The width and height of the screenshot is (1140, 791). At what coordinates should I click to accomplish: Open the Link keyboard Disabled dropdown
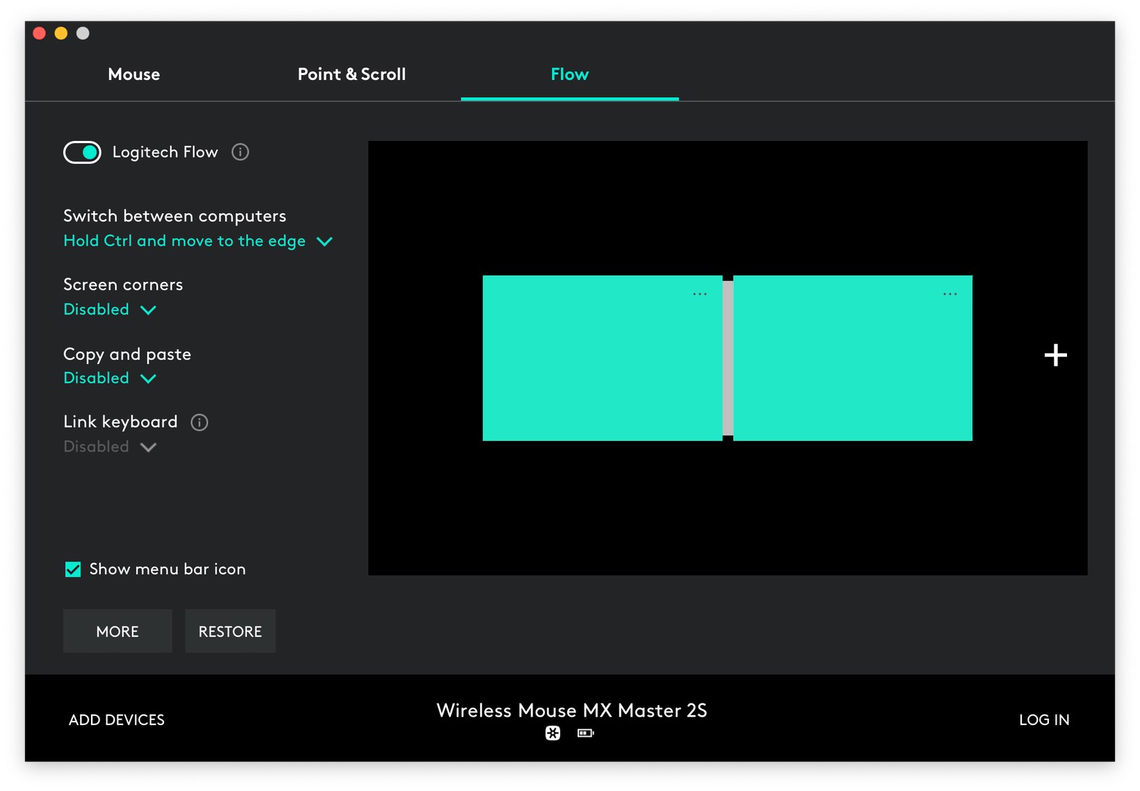pyautogui.click(x=110, y=447)
